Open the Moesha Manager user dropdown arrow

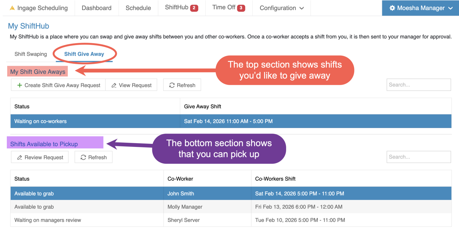tap(451, 8)
